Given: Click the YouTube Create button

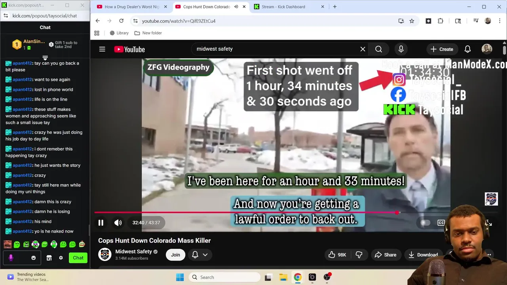Looking at the screenshot, I should (442, 49).
